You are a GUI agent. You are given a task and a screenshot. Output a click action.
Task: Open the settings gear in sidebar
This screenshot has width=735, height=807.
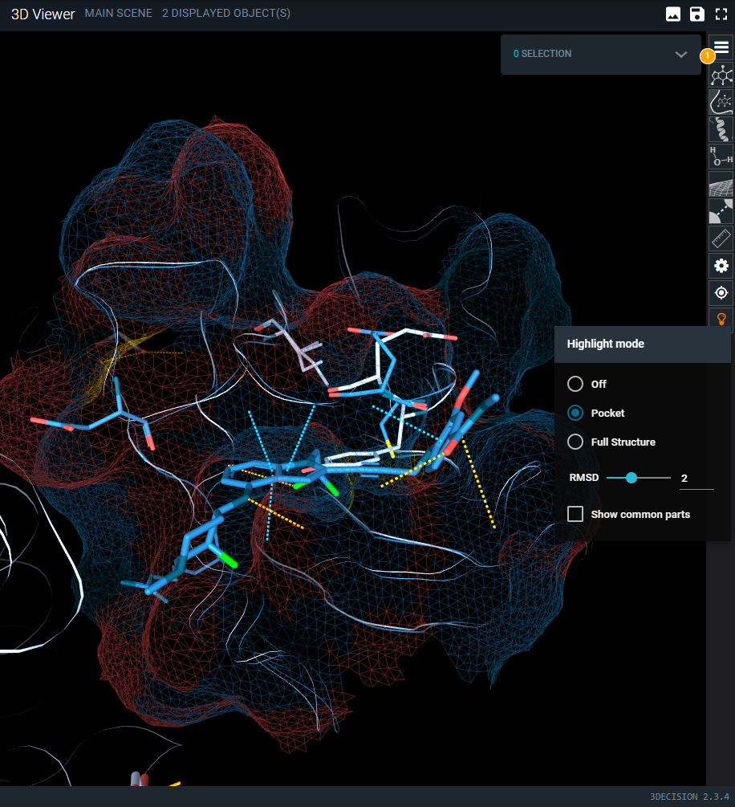click(x=721, y=266)
